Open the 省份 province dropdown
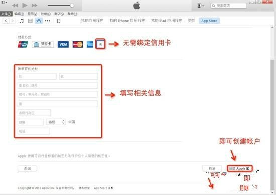 click(56, 122)
